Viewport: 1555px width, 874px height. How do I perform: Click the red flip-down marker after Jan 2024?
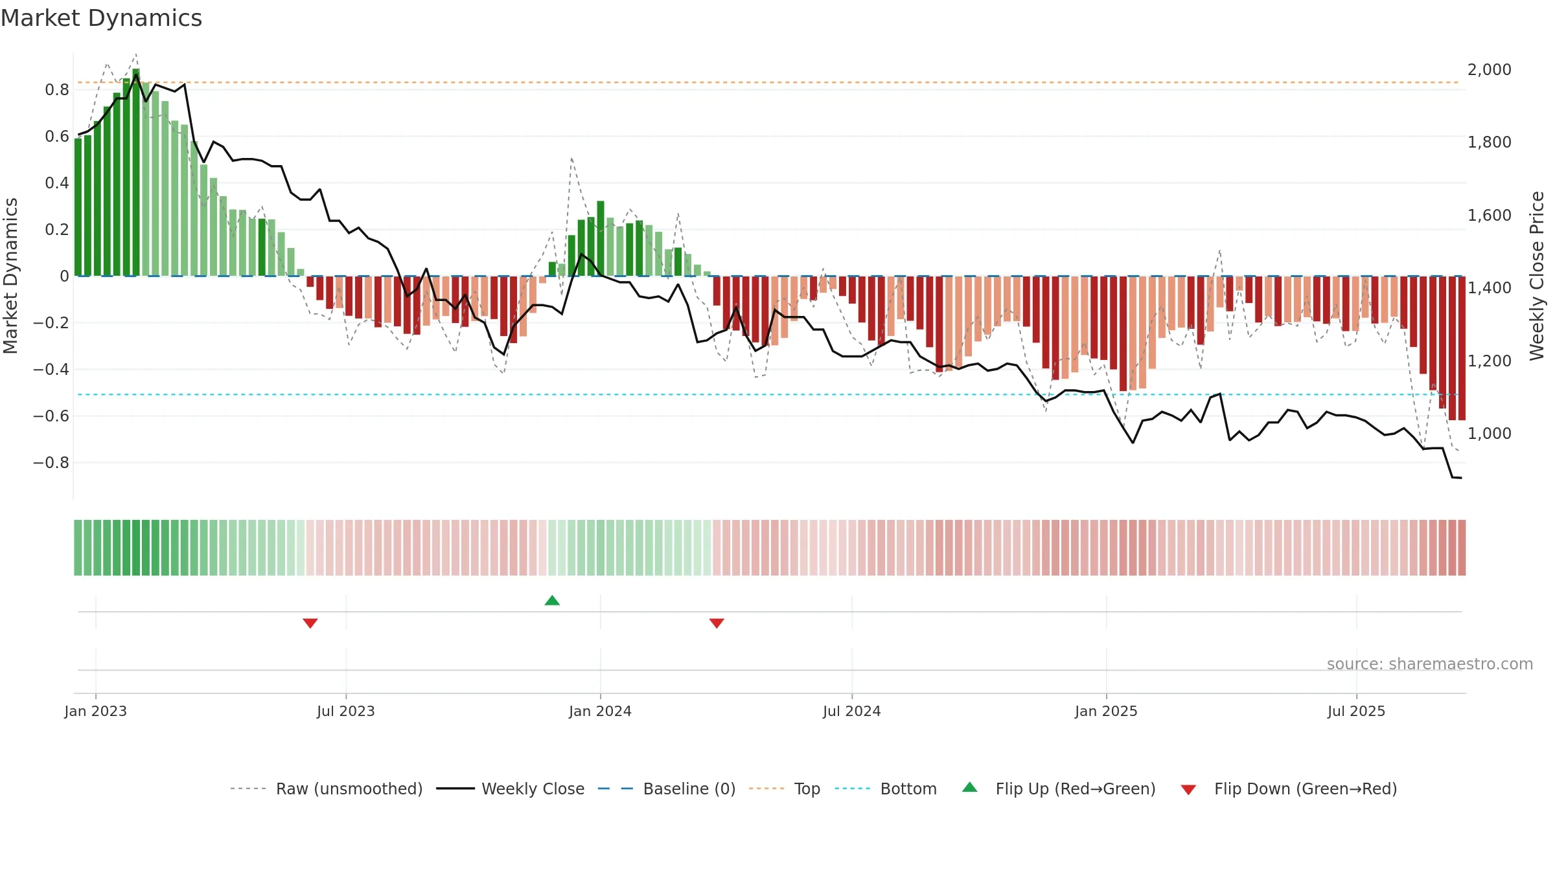[717, 623]
